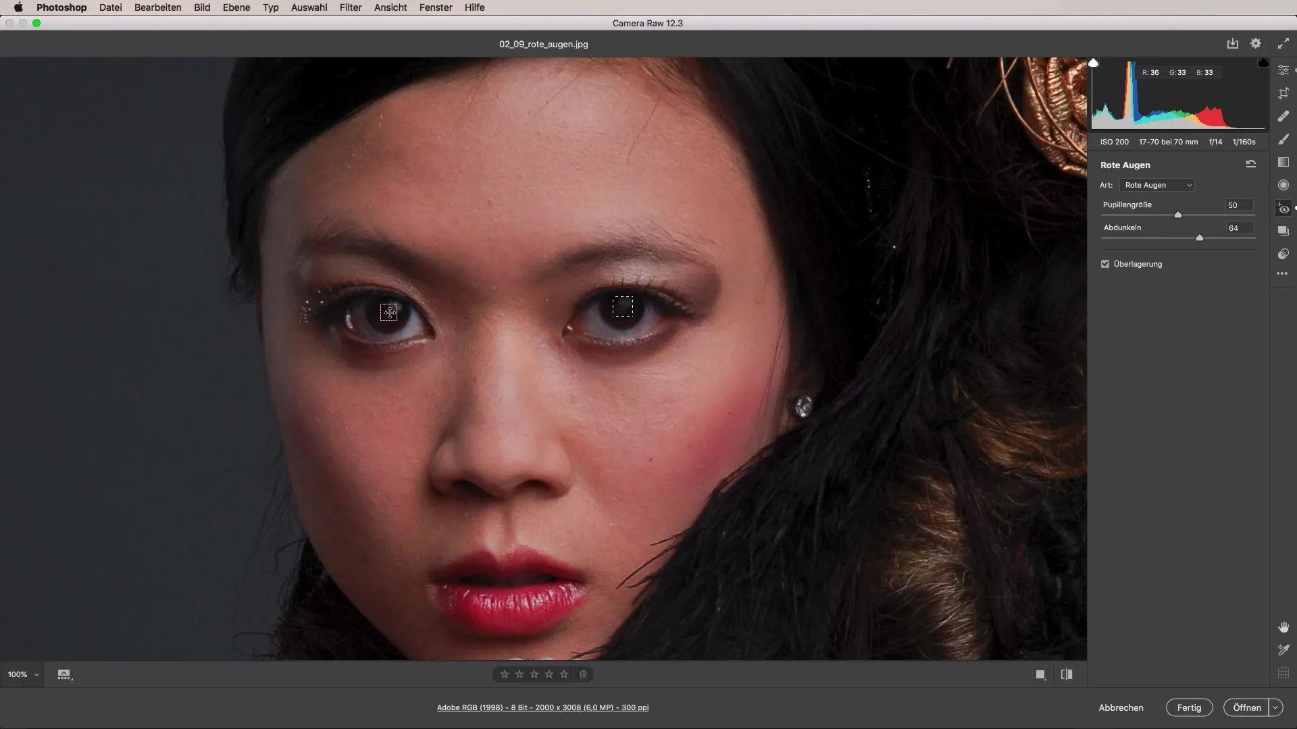The image size is (1297, 729).
Task: Toggle the highlight clipping warning triangle
Action: pyautogui.click(x=1263, y=63)
